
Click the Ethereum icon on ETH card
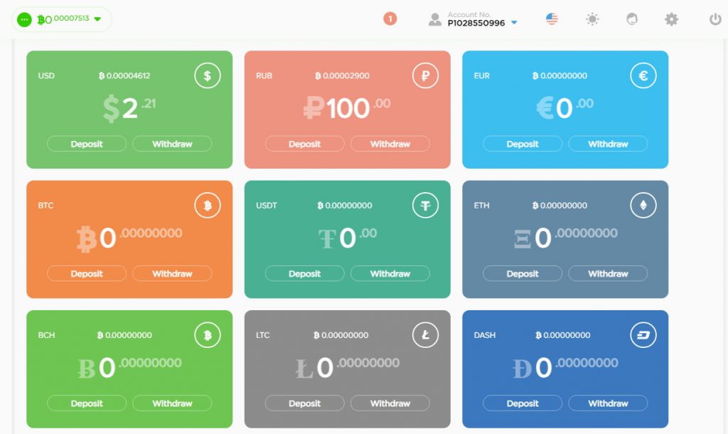[643, 206]
